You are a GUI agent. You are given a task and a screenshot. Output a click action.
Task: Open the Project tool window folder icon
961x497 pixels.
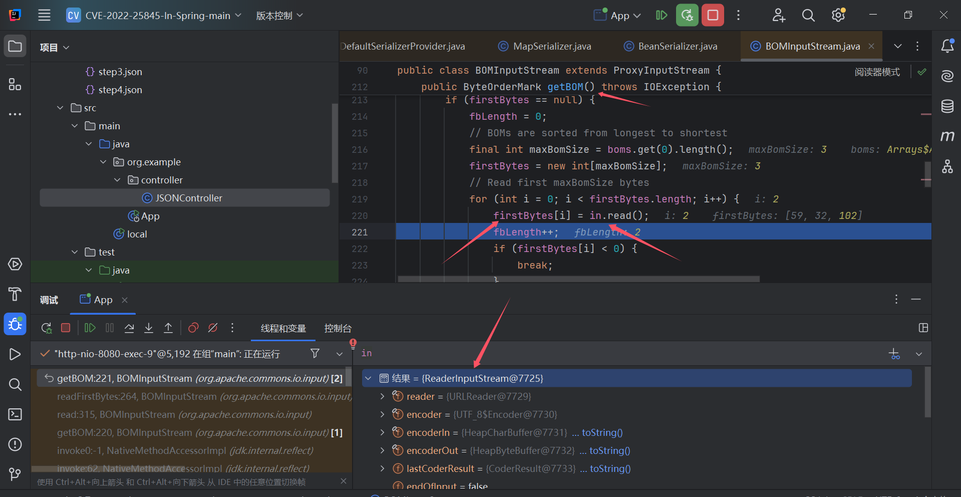(x=15, y=46)
